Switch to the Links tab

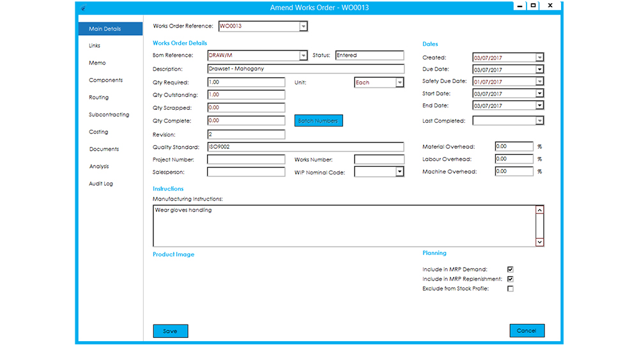[x=95, y=45]
